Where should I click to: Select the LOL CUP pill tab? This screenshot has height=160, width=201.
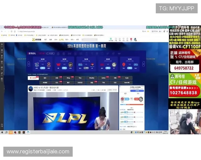click(51, 53)
